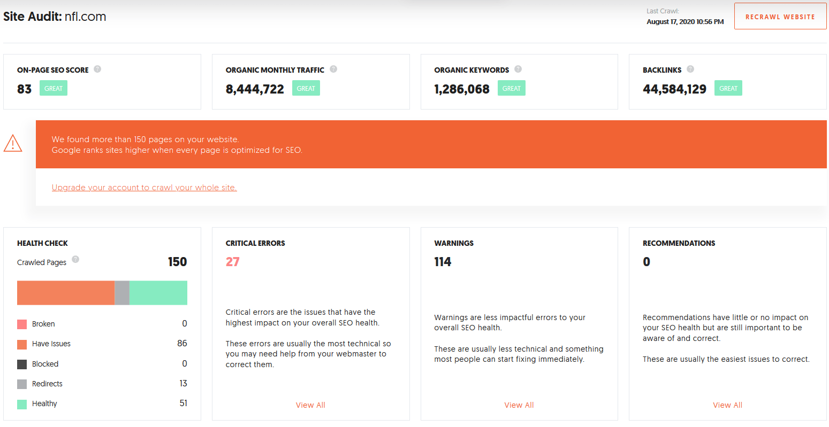This screenshot has width=829, height=427.
Task: Click the gray redirects segment of the health bar
Action: (122, 293)
